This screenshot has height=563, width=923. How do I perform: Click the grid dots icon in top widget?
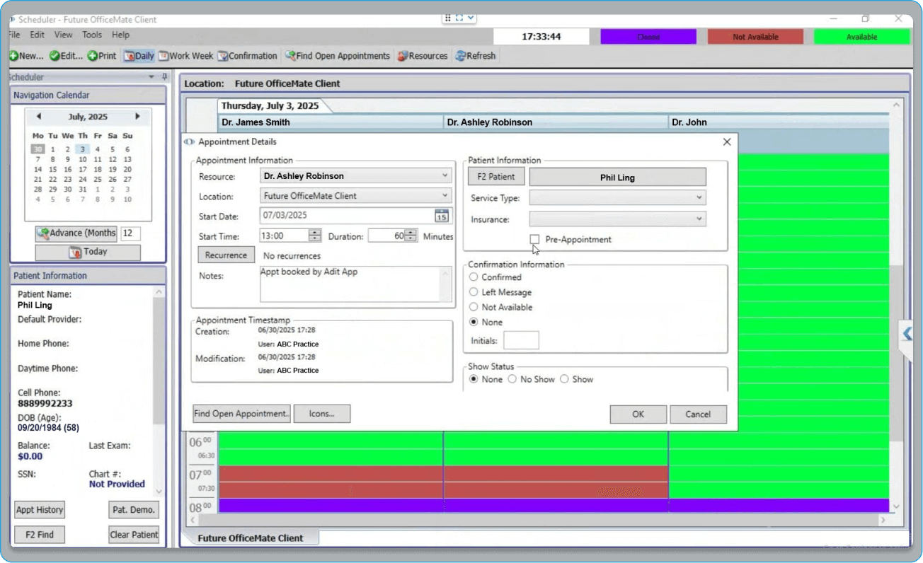coord(447,18)
